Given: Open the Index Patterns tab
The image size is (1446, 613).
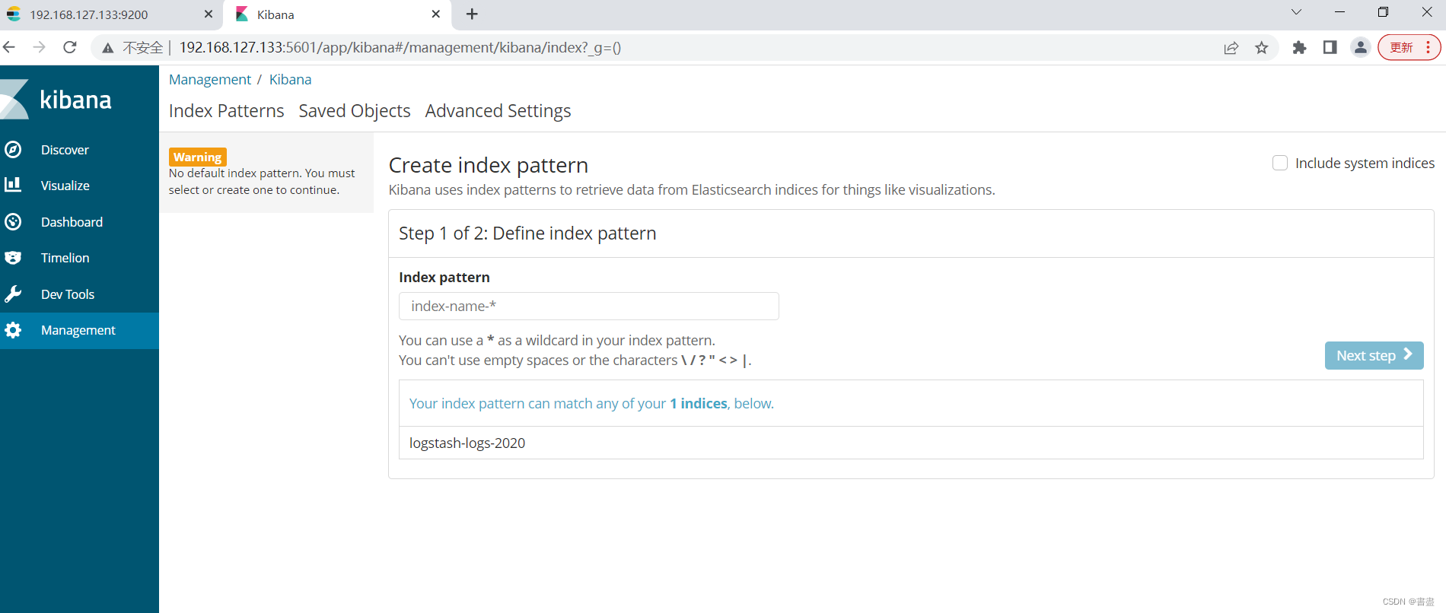Looking at the screenshot, I should (226, 111).
